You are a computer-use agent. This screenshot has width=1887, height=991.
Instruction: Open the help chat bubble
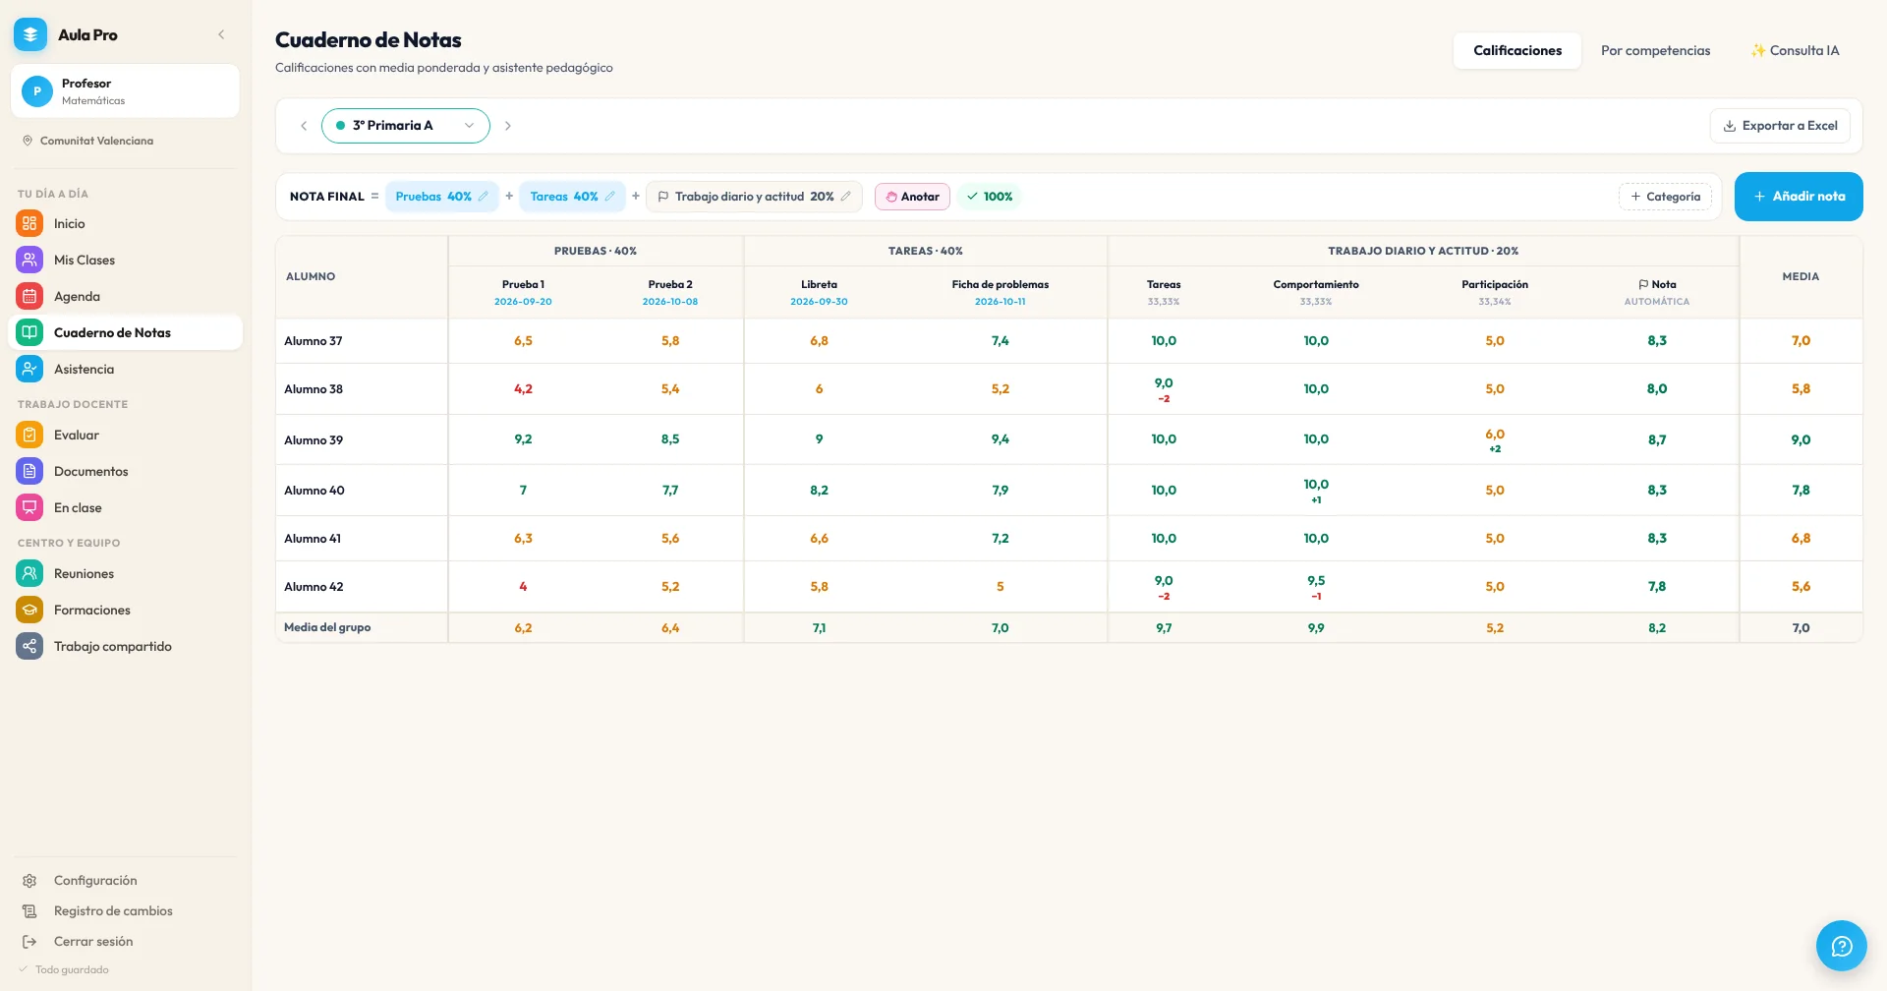point(1841,945)
